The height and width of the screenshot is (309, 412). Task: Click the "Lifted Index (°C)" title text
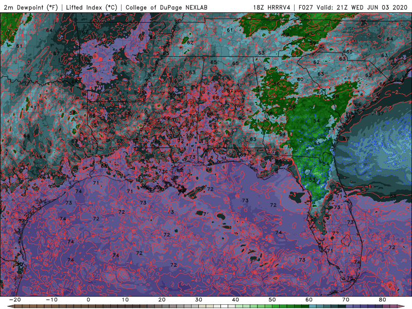coord(92,7)
